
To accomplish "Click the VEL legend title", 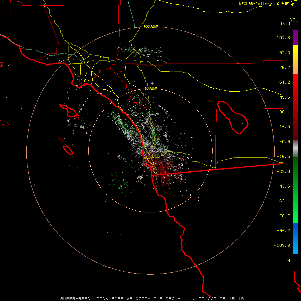I will tap(294, 20).
